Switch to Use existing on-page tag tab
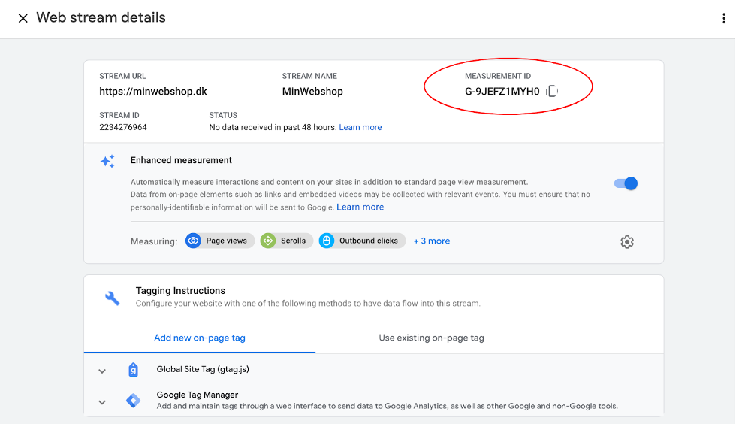This screenshot has height=424, width=754. tap(431, 338)
